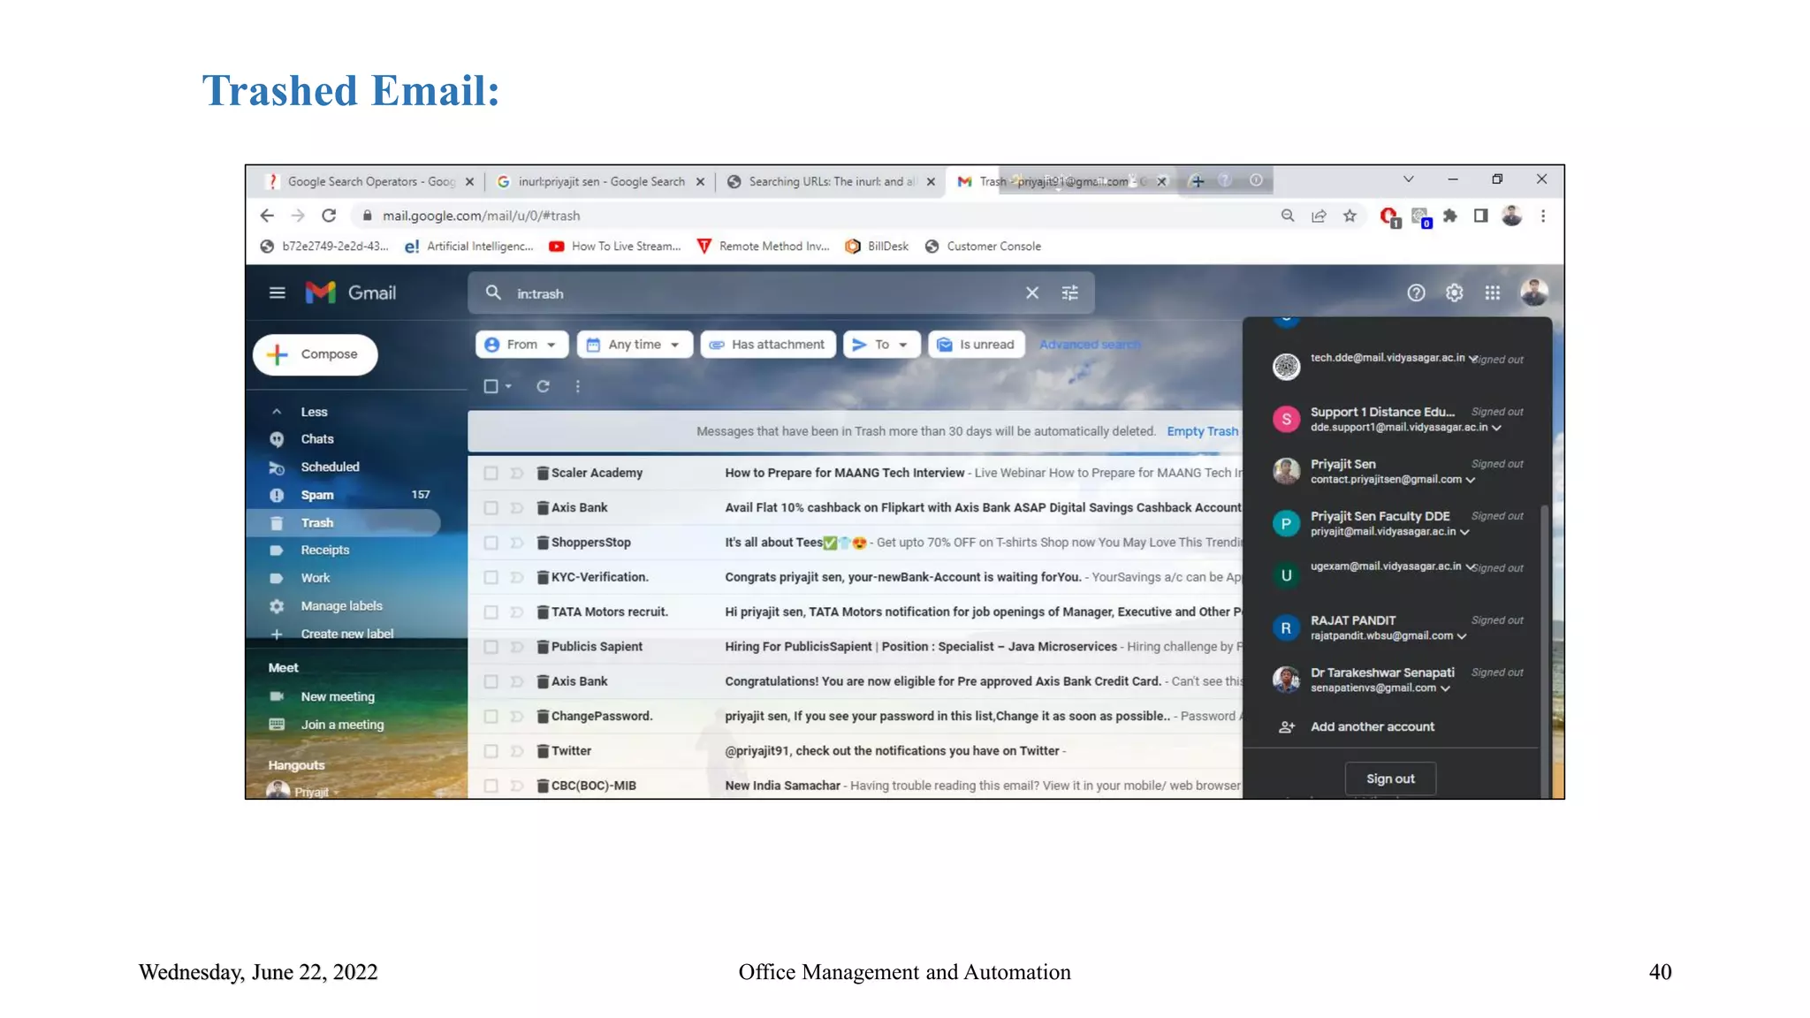Image resolution: width=1810 pixels, height=1018 pixels.
Task: Open the Gmail main menu hamburger icon
Action: point(278,292)
